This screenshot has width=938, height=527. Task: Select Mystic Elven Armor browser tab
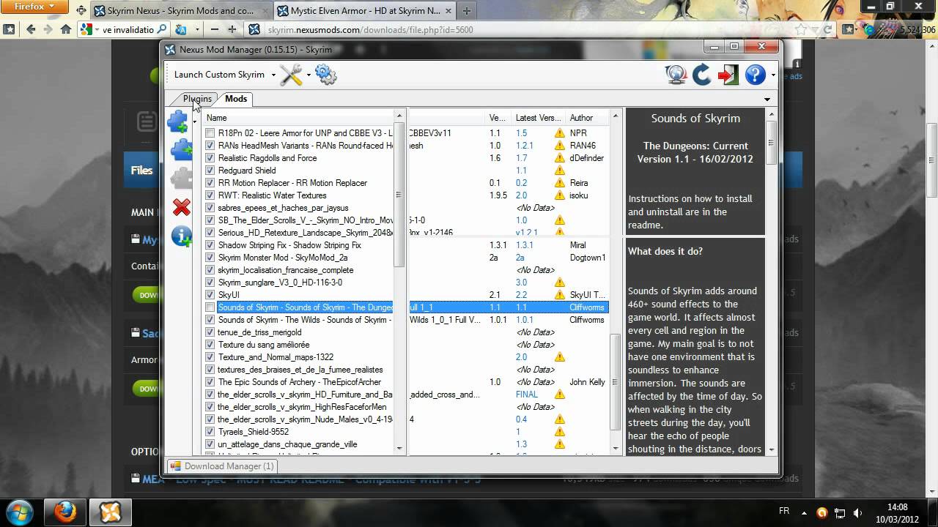(x=364, y=11)
